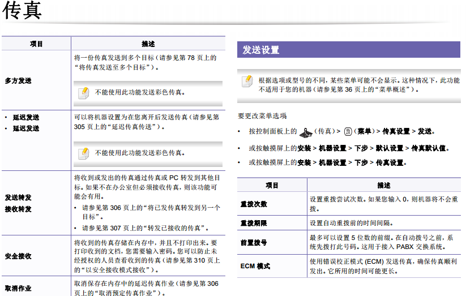466x296 pixels.
Task: Click the text 可以将机器设置为在您离开后发送传真
Action: [x=131, y=117]
